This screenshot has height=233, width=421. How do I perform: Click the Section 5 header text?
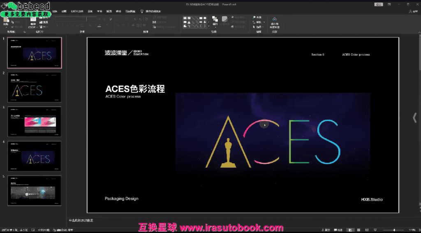click(318, 55)
